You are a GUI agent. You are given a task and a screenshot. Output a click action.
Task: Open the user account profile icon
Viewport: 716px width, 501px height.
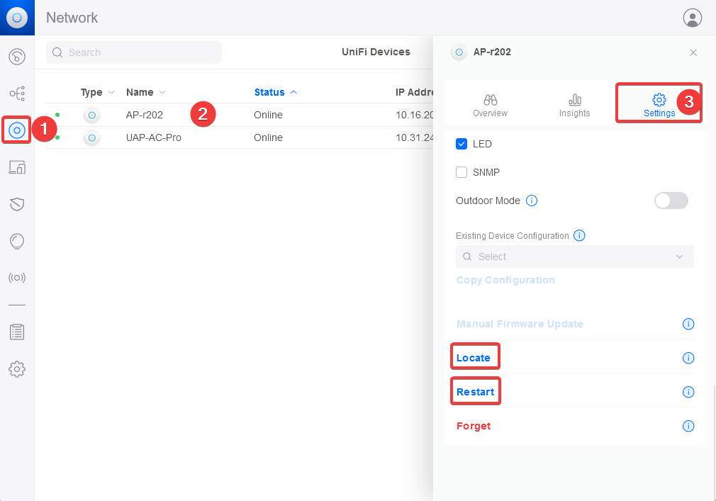[693, 18]
